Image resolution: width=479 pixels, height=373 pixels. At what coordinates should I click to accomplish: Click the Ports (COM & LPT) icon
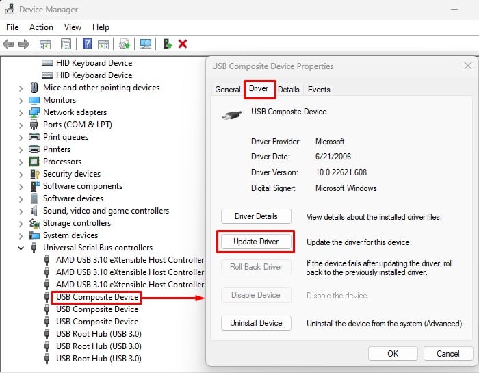(34, 125)
